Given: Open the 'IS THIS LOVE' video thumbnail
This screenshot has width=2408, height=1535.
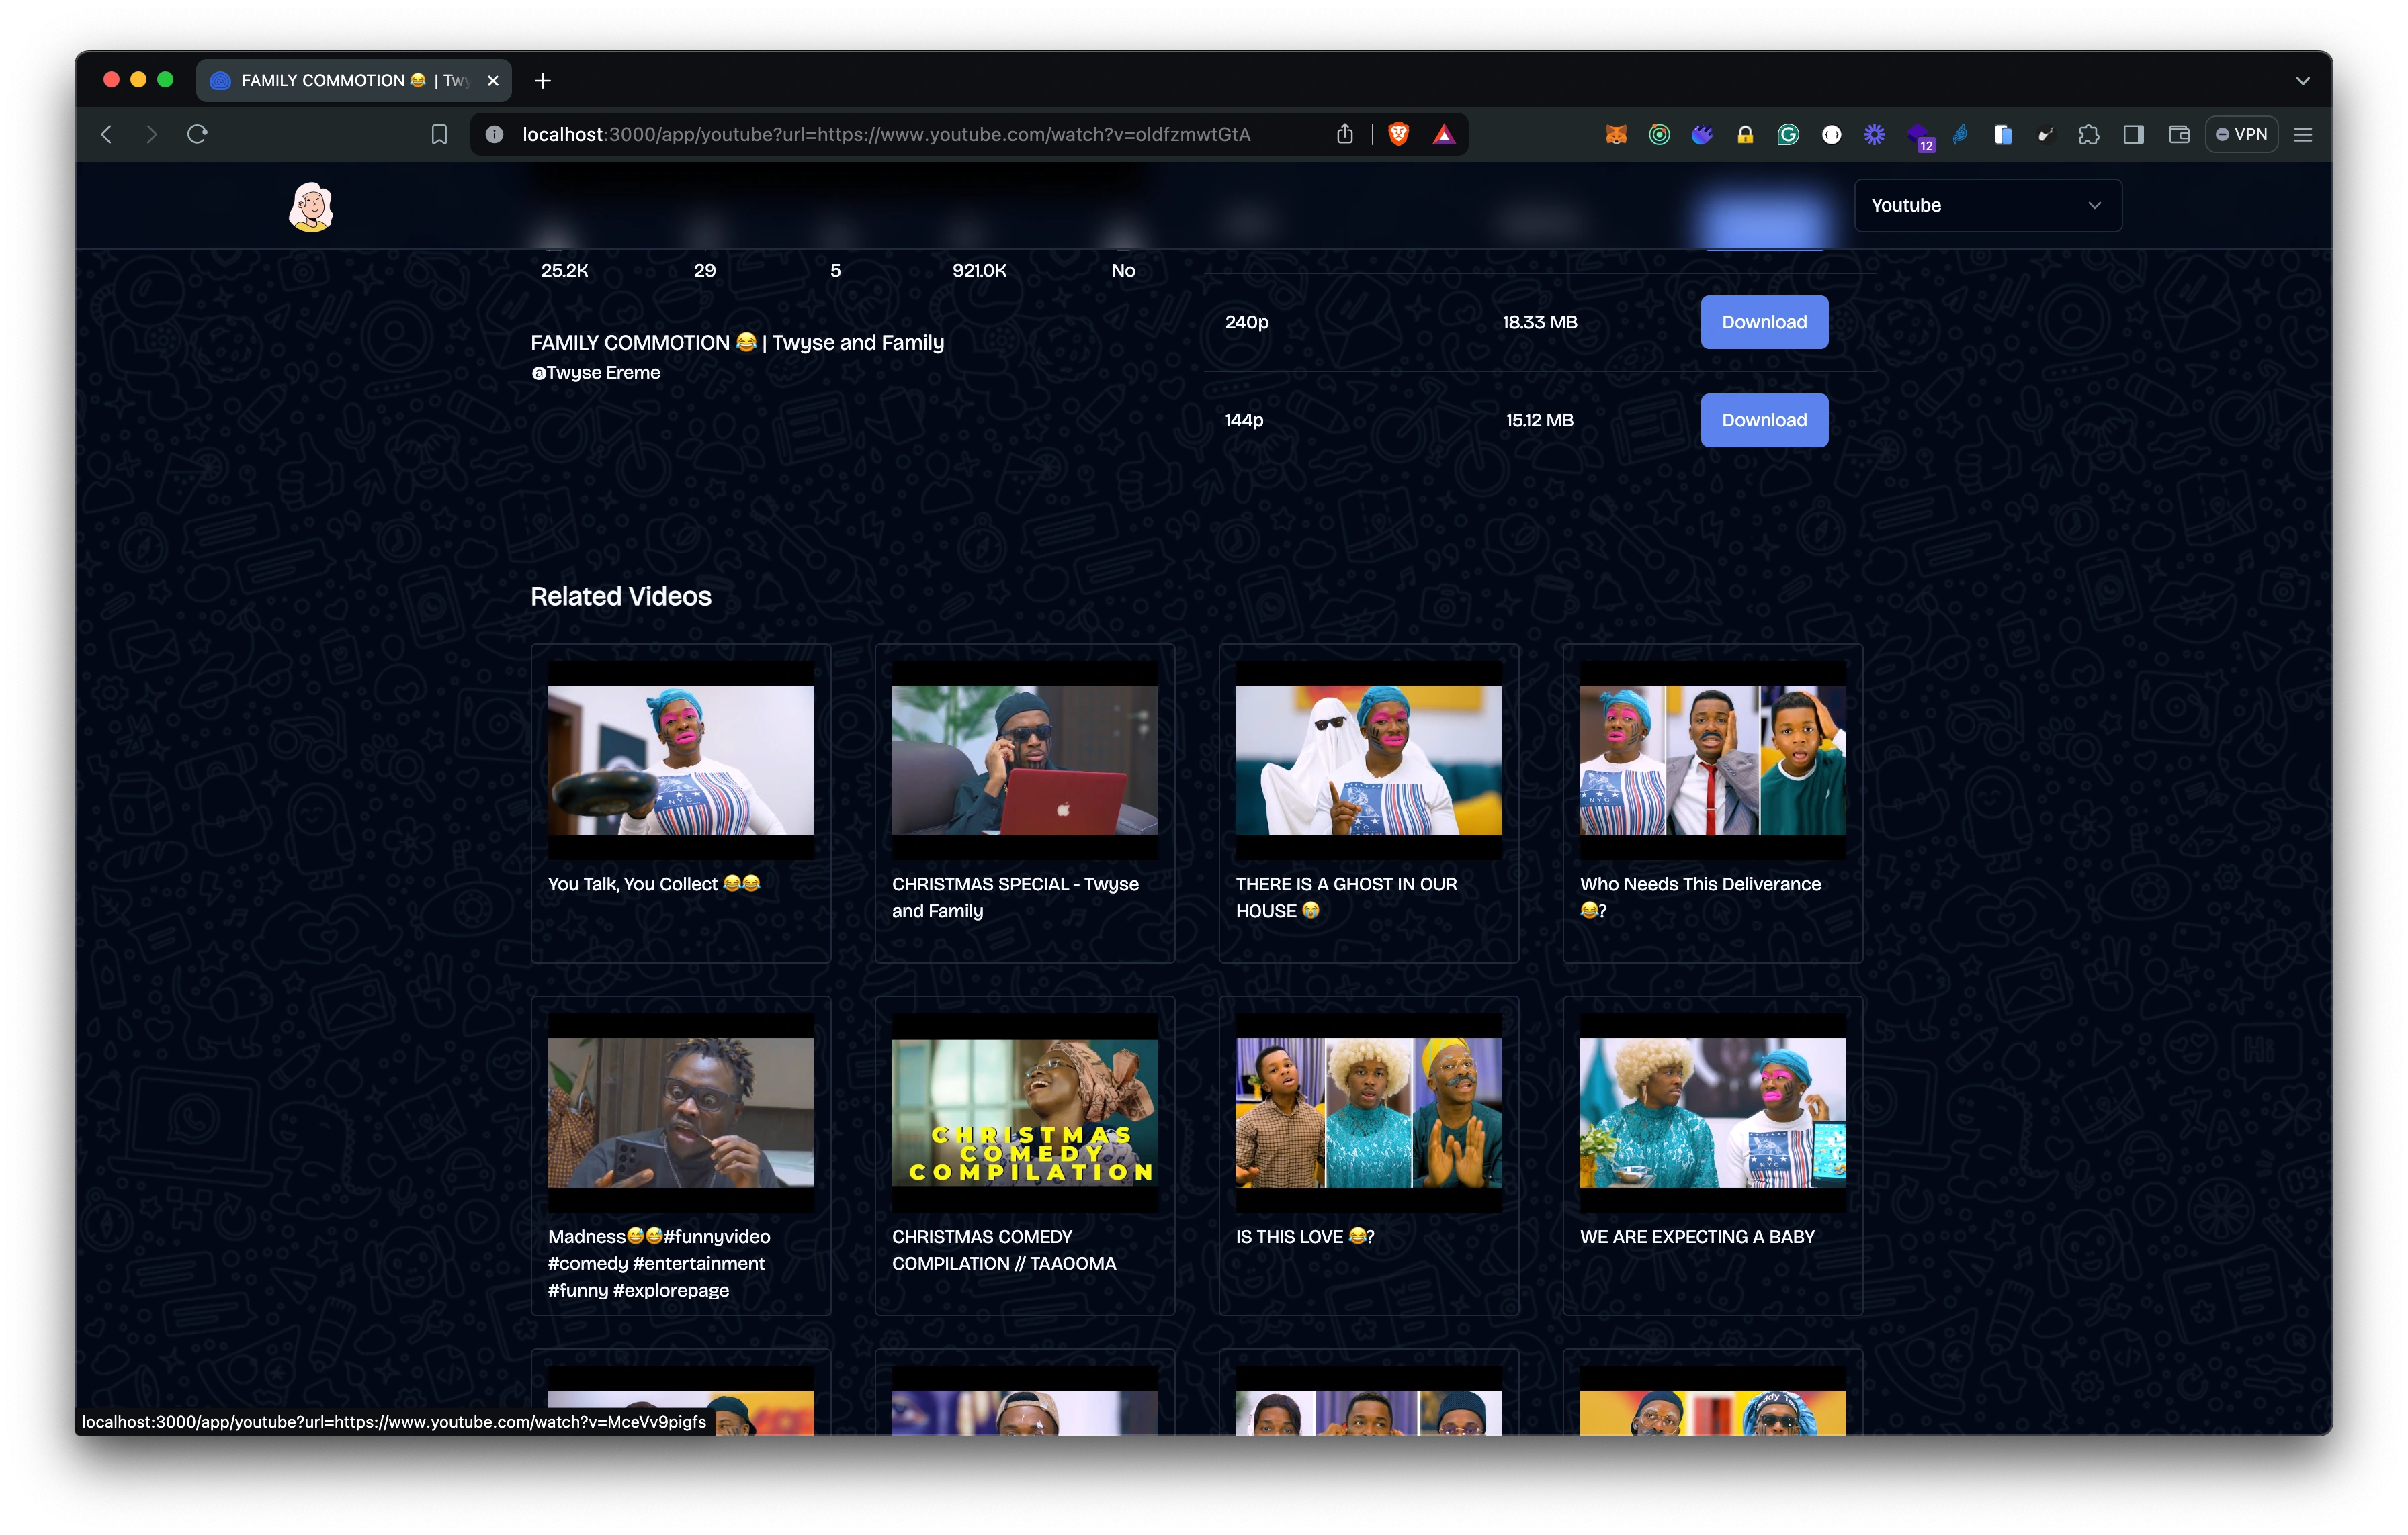Looking at the screenshot, I should point(1369,1113).
